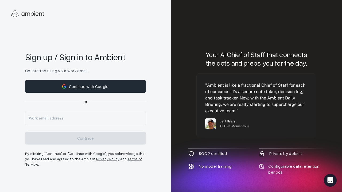342x192 pixels.
Task: Select the Sign up / Sign in heading
Action: [75, 57]
